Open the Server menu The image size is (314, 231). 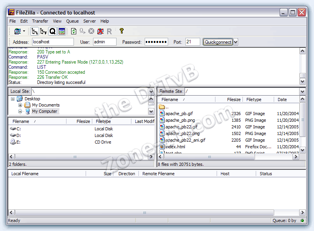(x=90, y=21)
